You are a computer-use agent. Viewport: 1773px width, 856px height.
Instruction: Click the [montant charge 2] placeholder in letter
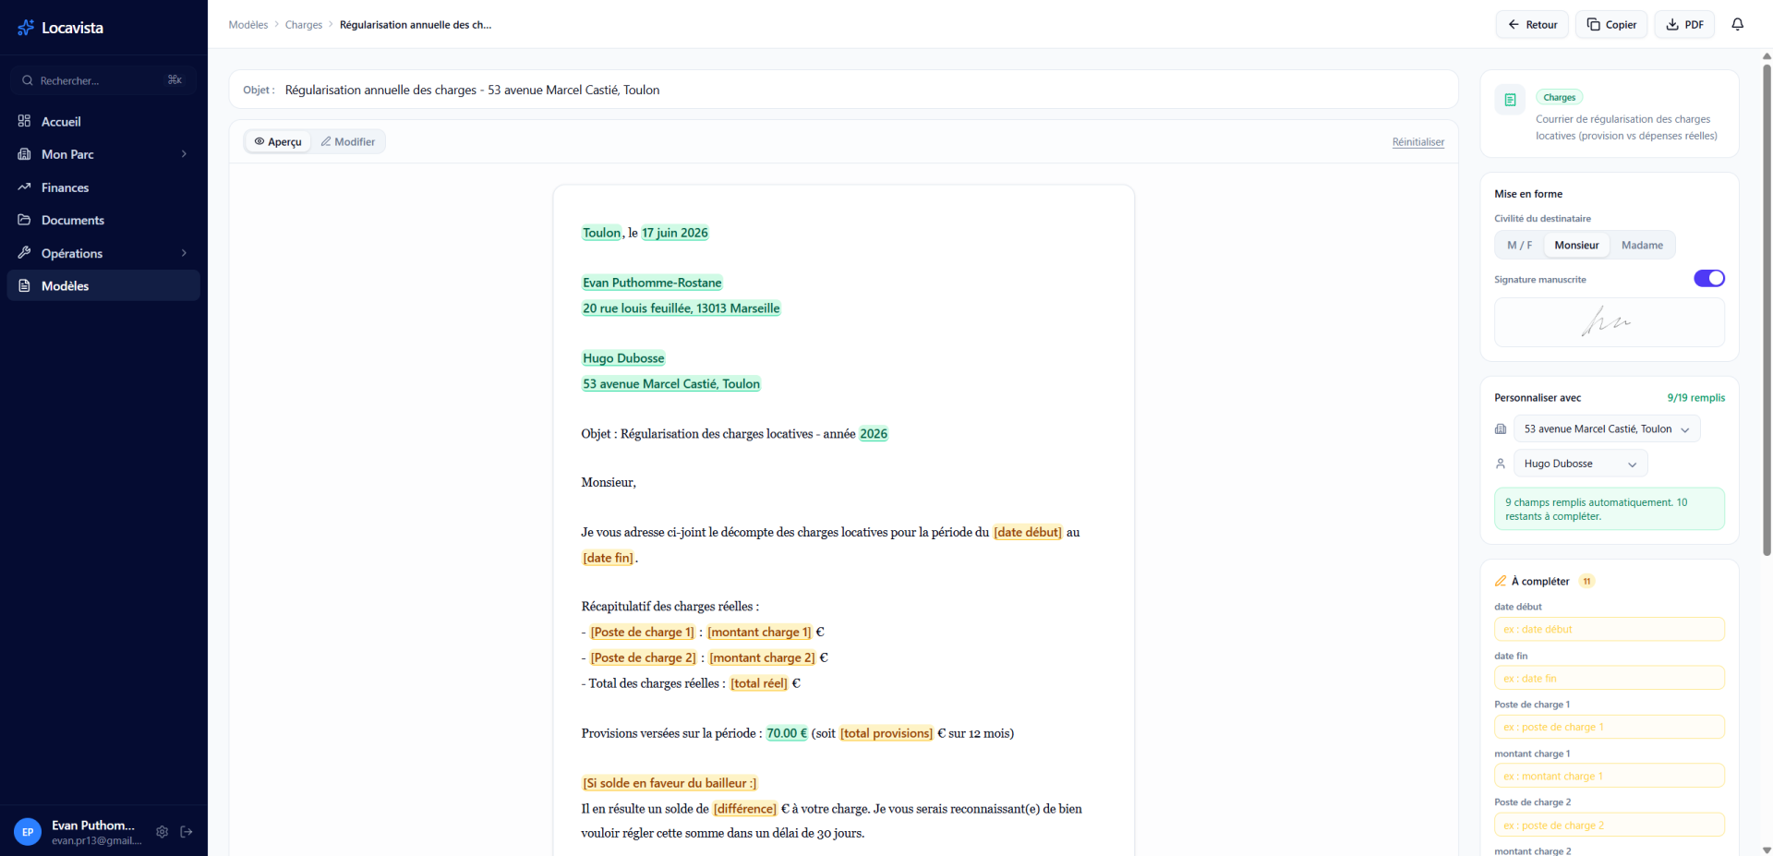763,658
